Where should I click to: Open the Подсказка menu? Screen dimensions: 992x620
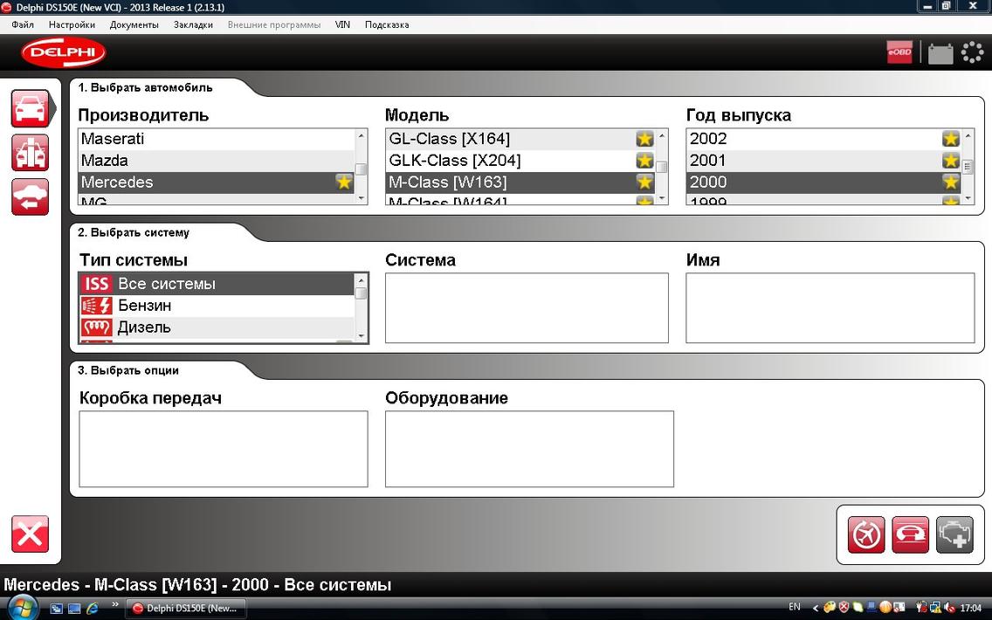[x=387, y=24]
